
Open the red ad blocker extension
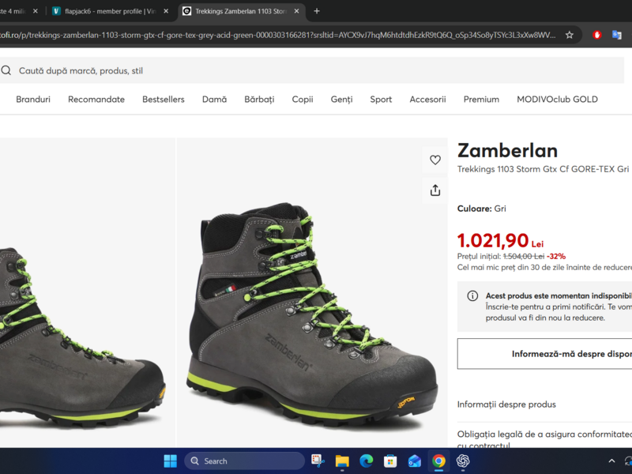[597, 35]
